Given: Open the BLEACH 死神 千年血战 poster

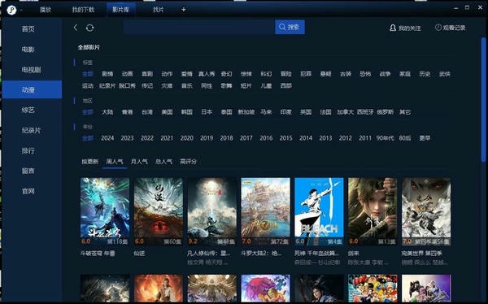Looking at the screenshot, I should (319, 211).
